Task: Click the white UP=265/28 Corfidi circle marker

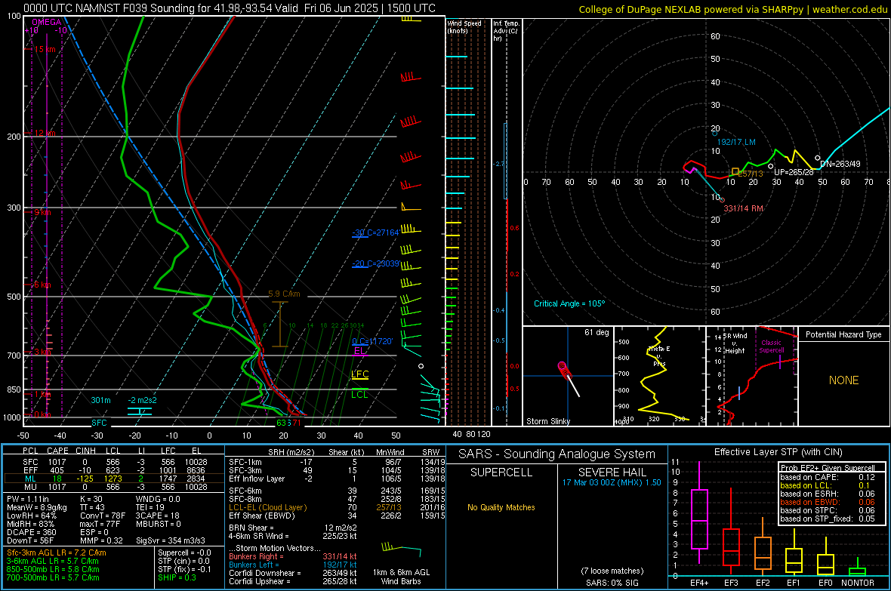Action: point(770,166)
